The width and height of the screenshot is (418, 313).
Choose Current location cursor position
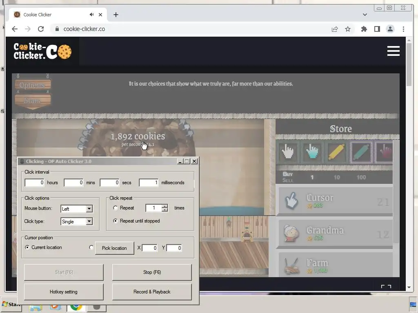pos(27,247)
